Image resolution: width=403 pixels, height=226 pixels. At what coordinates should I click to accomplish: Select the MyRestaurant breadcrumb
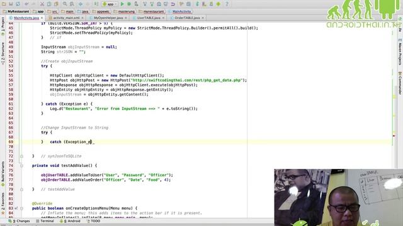point(16,11)
